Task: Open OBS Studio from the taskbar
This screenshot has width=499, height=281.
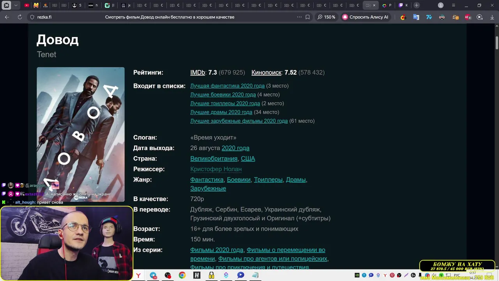Action: [x=168, y=275]
